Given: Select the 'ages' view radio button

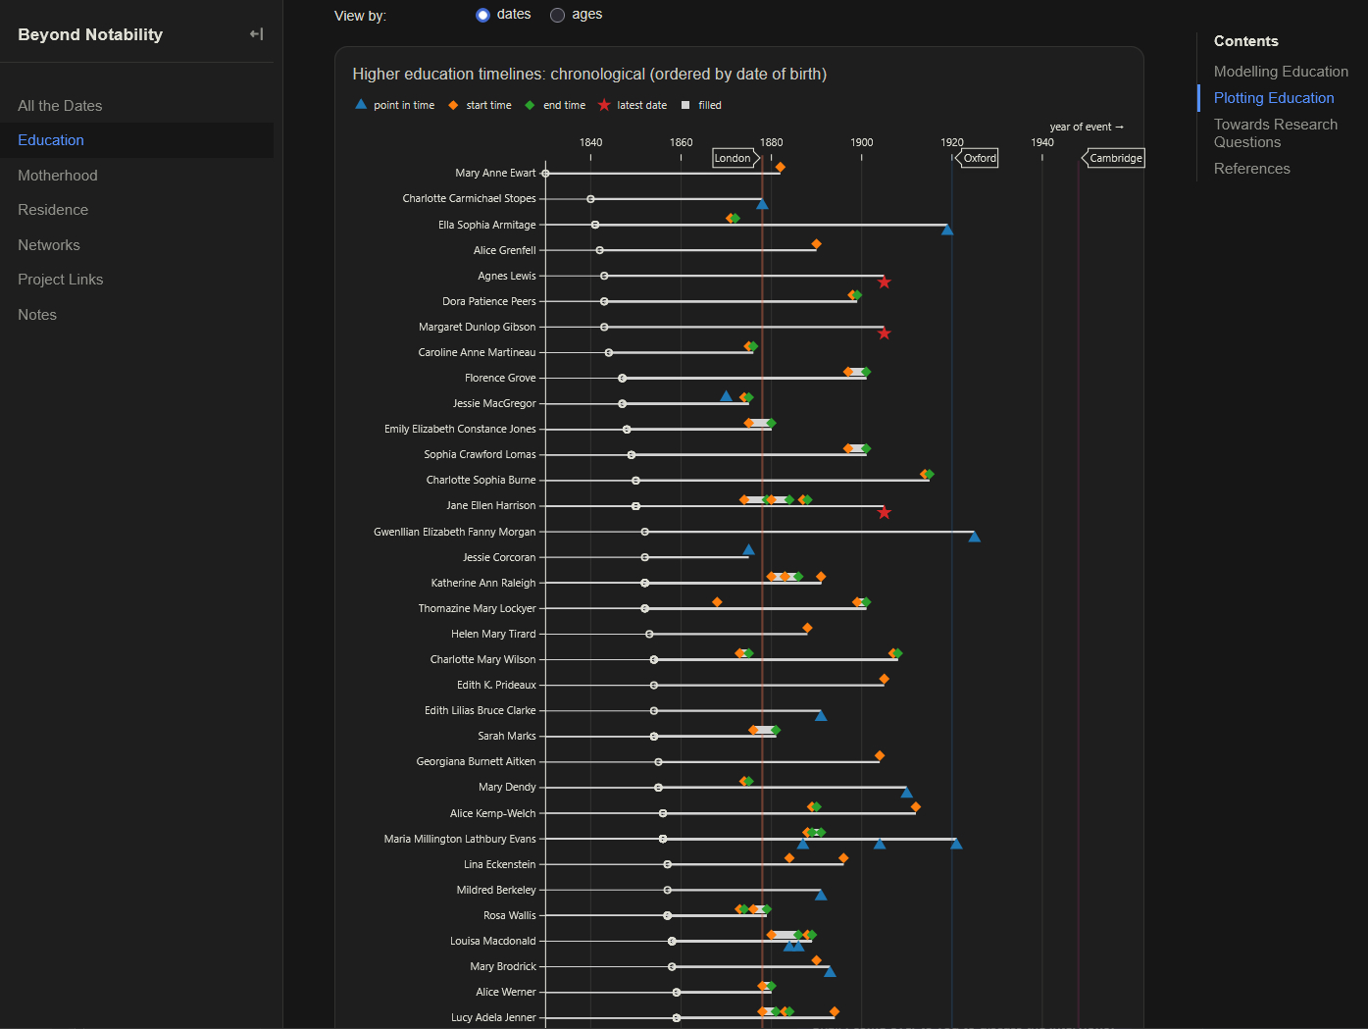Looking at the screenshot, I should pos(557,15).
